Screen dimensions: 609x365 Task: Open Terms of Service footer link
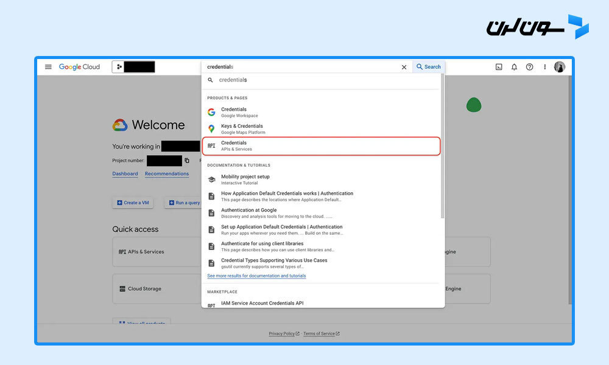pos(321,333)
